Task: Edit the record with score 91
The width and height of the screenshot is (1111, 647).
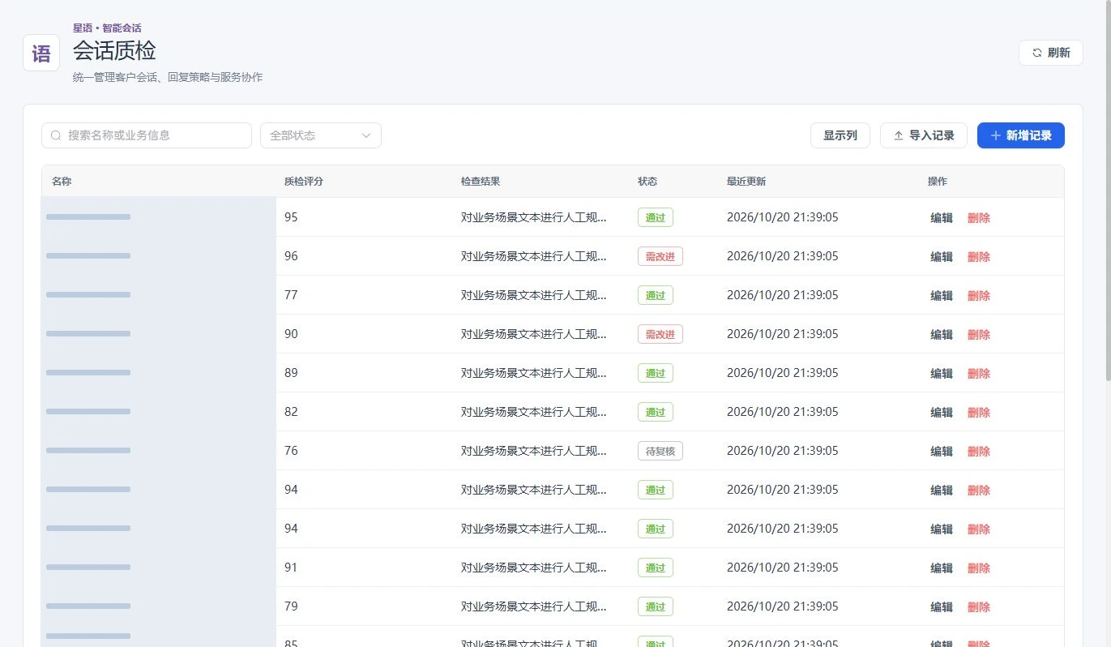Action: click(x=942, y=568)
